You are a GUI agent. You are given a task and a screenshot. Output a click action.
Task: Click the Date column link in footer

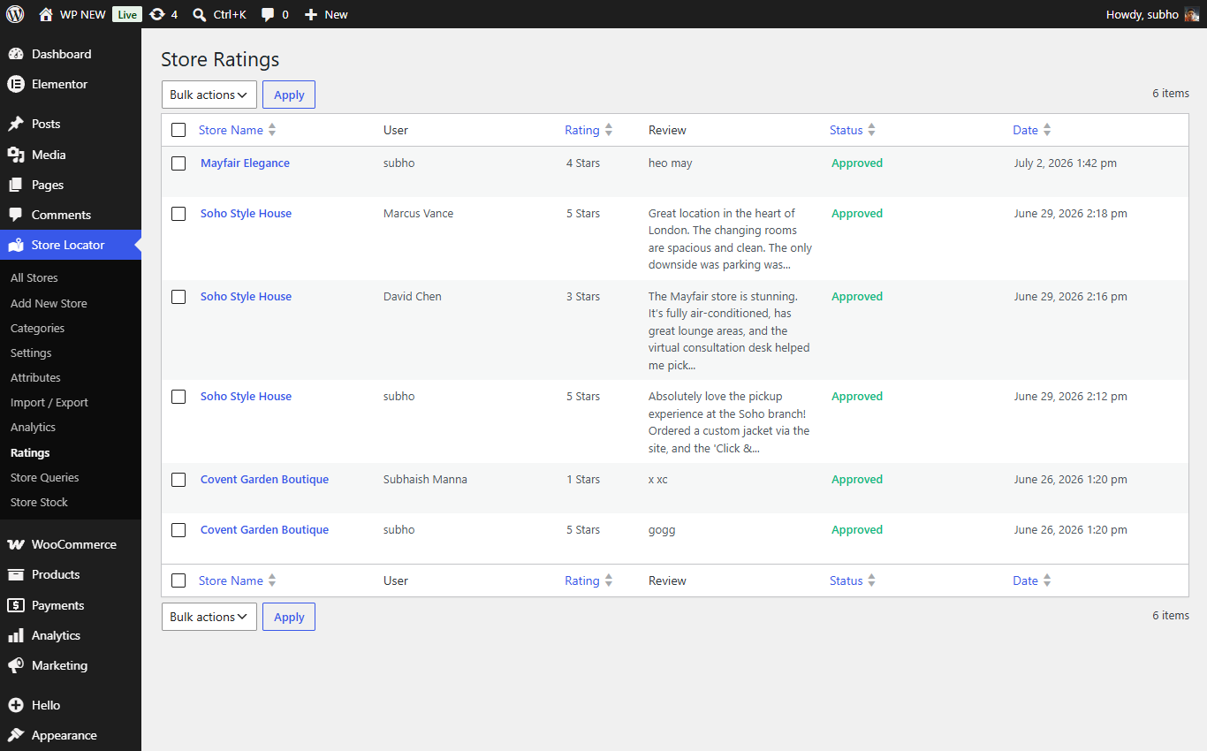tap(1025, 580)
